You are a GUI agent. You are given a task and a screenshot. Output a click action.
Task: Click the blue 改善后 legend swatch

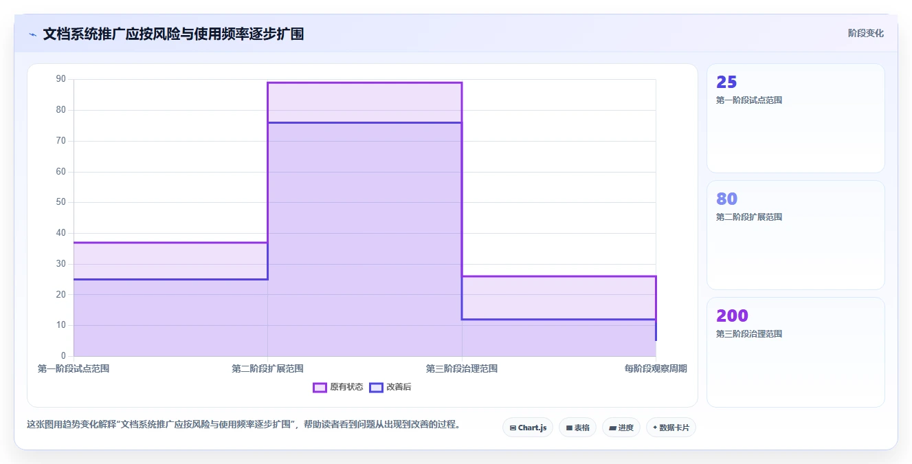pyautogui.click(x=376, y=387)
